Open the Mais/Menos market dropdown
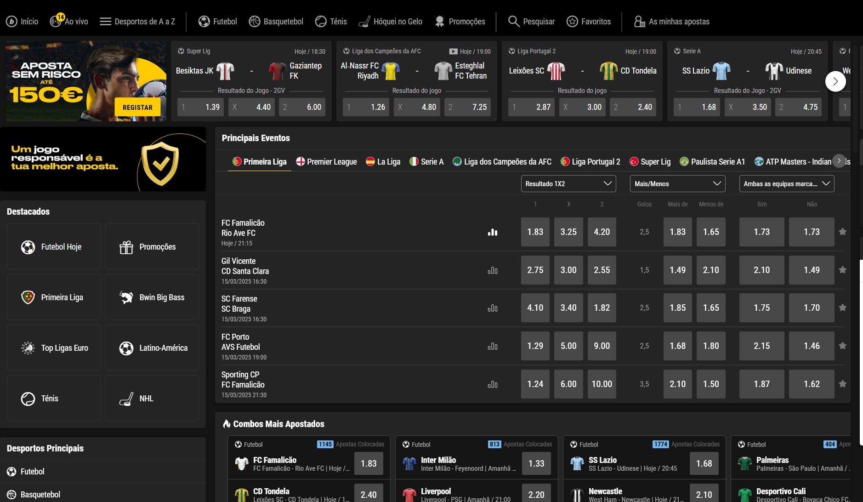 point(677,183)
